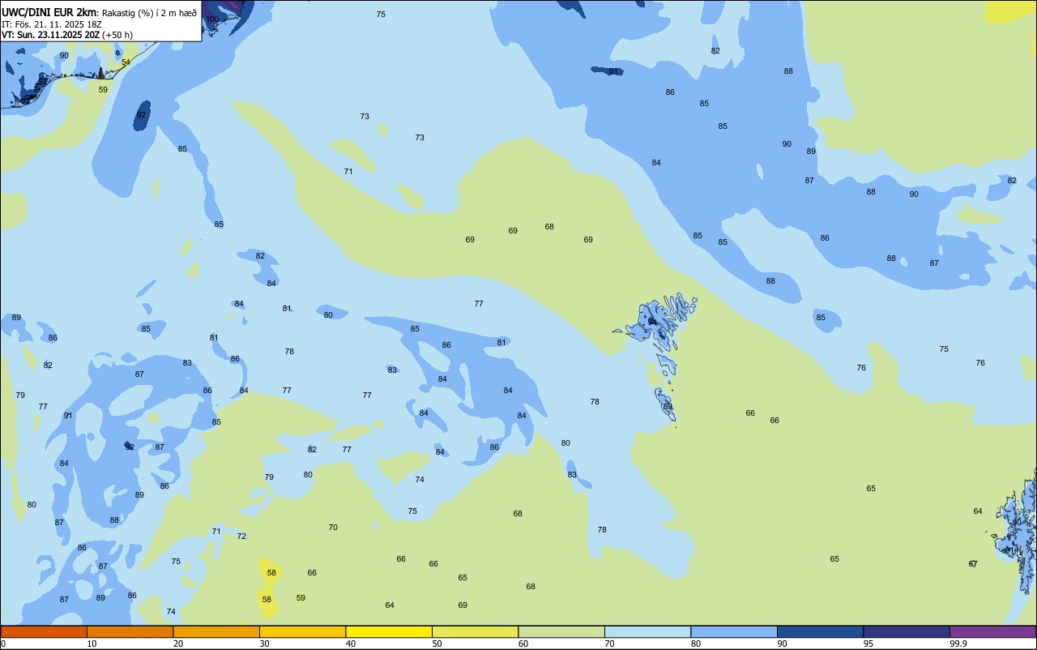
Task: Select the golden 30–40 legend color
Action: 302,631
